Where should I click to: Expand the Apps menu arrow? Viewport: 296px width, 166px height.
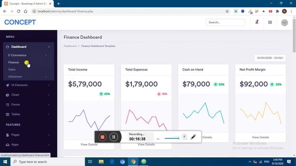pyautogui.click(x=49, y=145)
